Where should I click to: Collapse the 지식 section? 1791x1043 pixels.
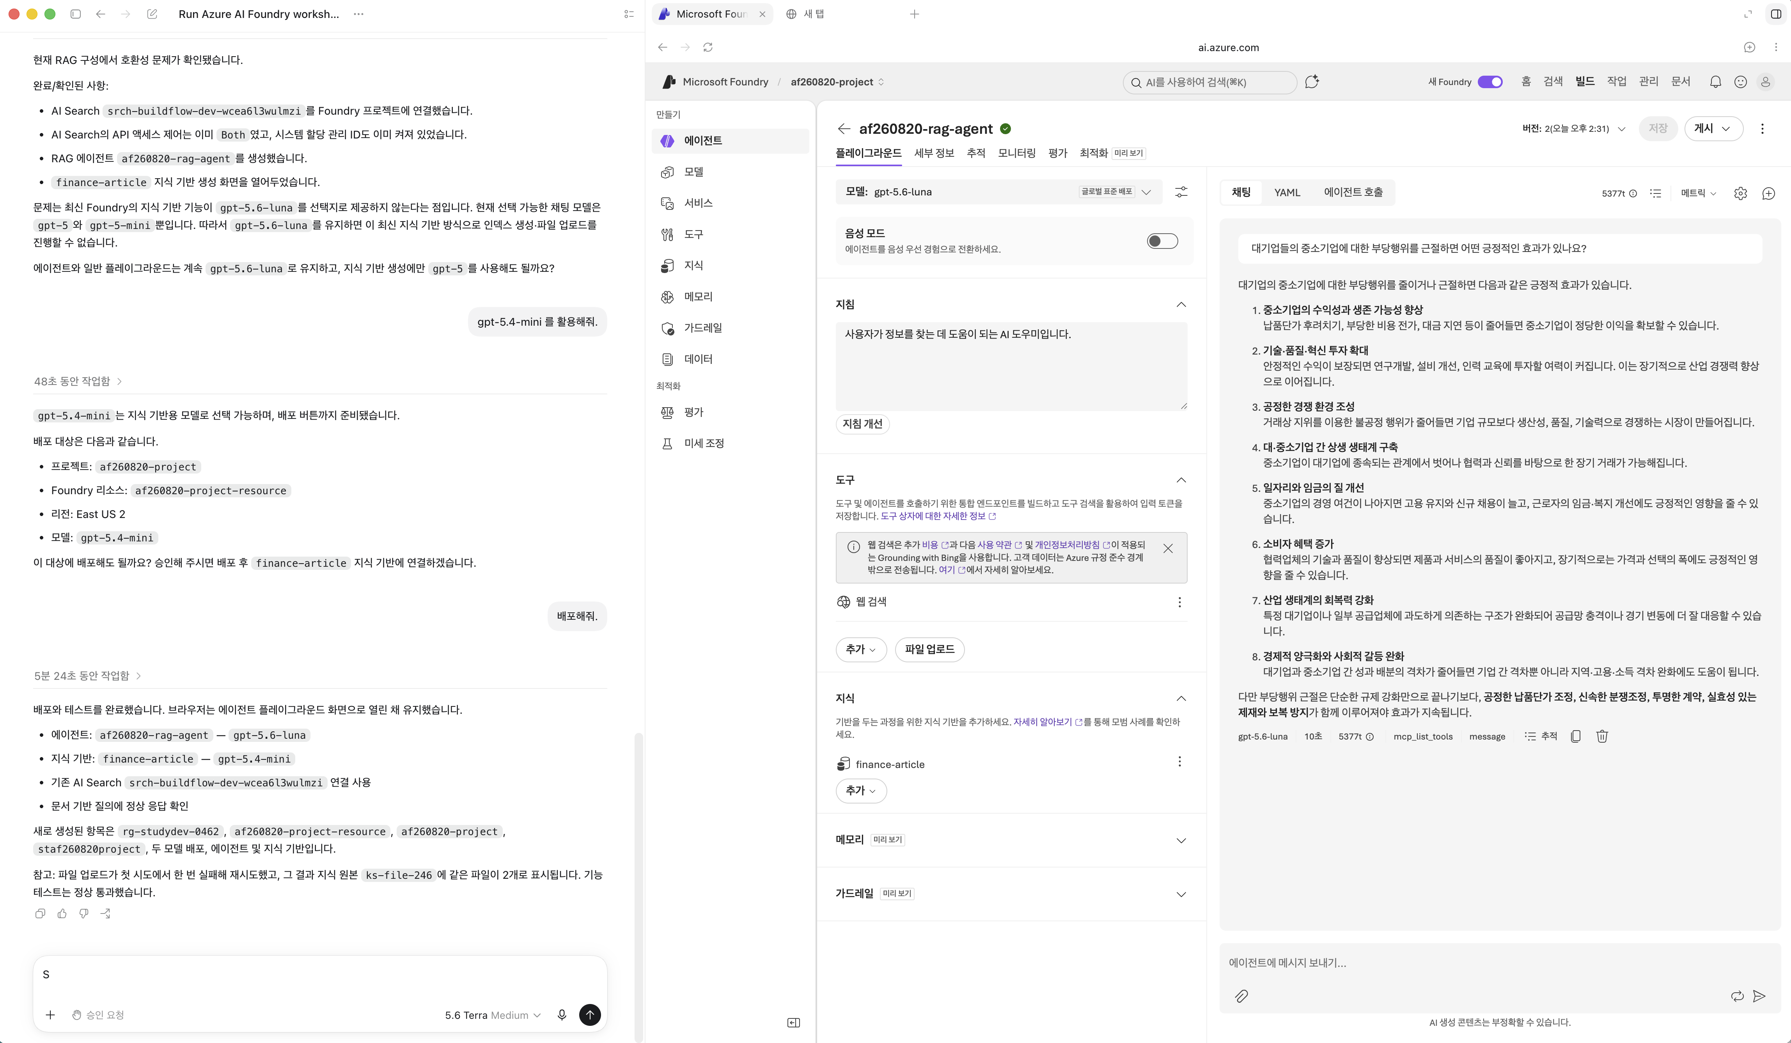1181,699
